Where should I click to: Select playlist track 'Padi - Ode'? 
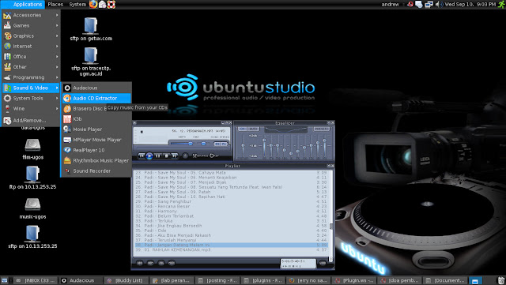tap(232, 231)
